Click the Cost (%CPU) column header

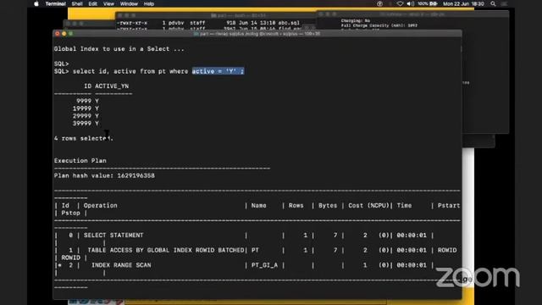(x=368, y=205)
